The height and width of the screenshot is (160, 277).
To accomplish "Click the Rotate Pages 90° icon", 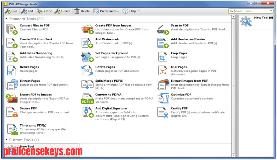I will [87, 70].
